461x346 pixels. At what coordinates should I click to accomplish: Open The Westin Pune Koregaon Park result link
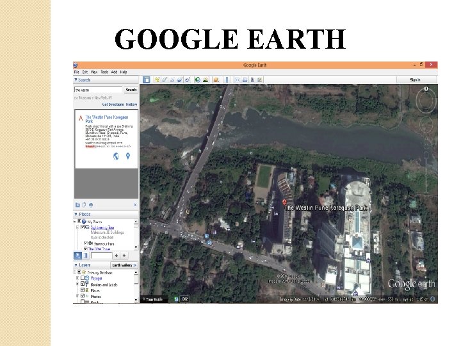coord(107,119)
